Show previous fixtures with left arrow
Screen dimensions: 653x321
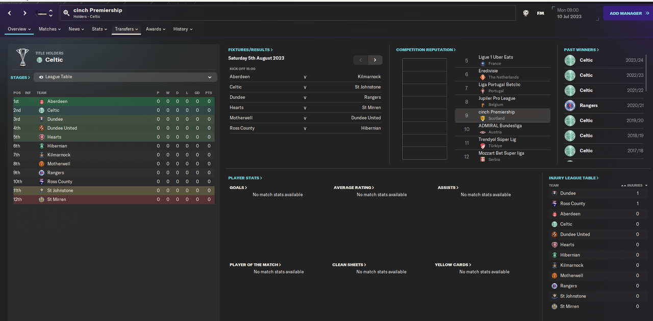[361, 60]
